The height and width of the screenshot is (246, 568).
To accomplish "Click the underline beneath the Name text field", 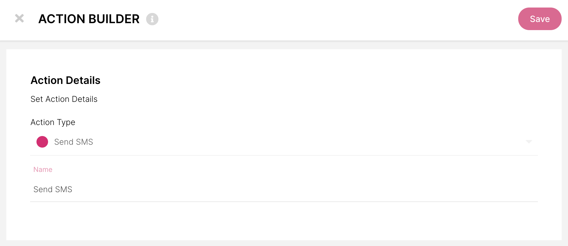I will [284, 202].
